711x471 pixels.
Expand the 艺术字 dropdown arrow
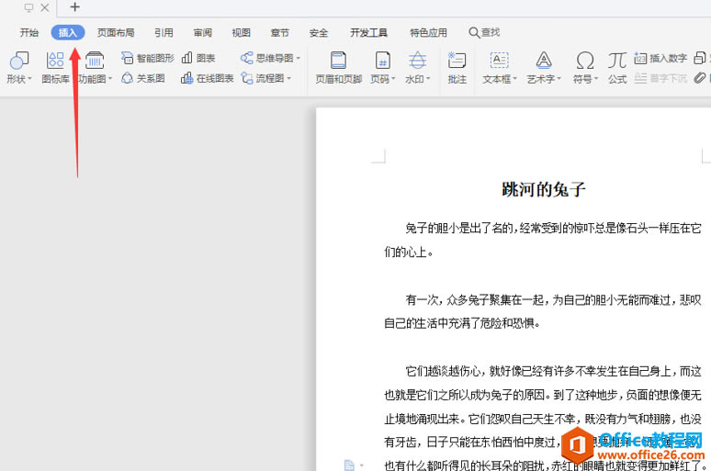coord(559,78)
